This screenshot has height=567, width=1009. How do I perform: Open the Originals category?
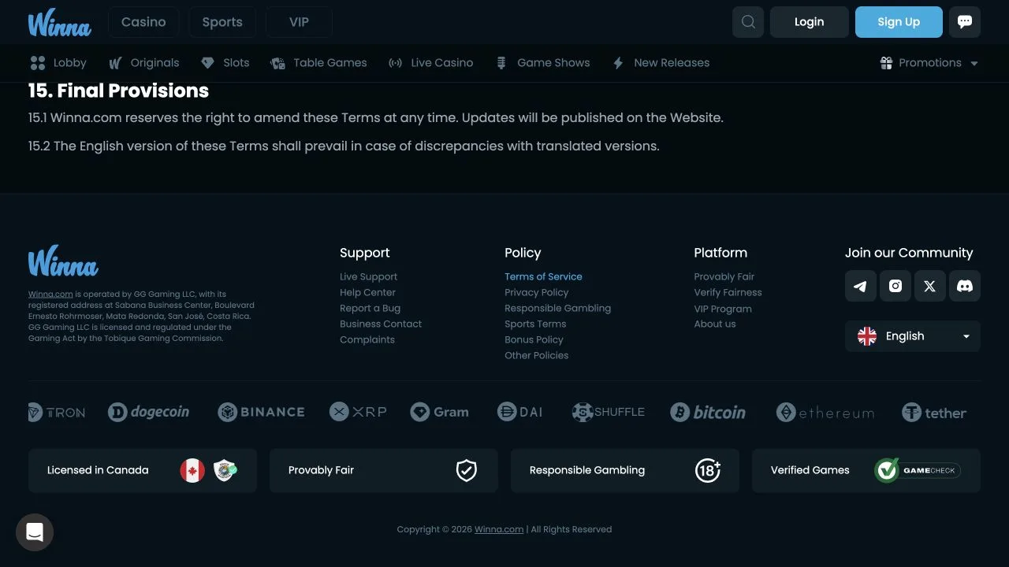coord(144,63)
